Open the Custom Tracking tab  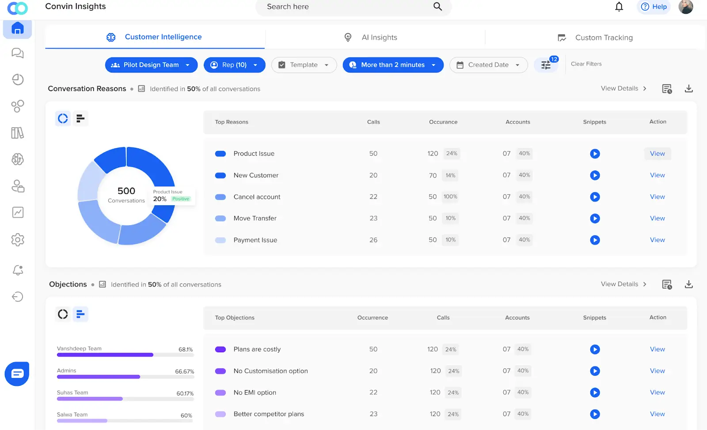(604, 38)
